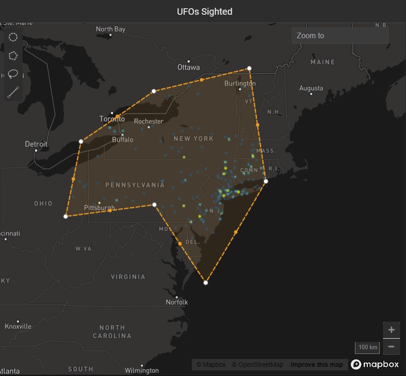Image resolution: width=406 pixels, height=376 pixels.
Task: Click the Pittsburgh city marker dot
Action: coord(100,202)
